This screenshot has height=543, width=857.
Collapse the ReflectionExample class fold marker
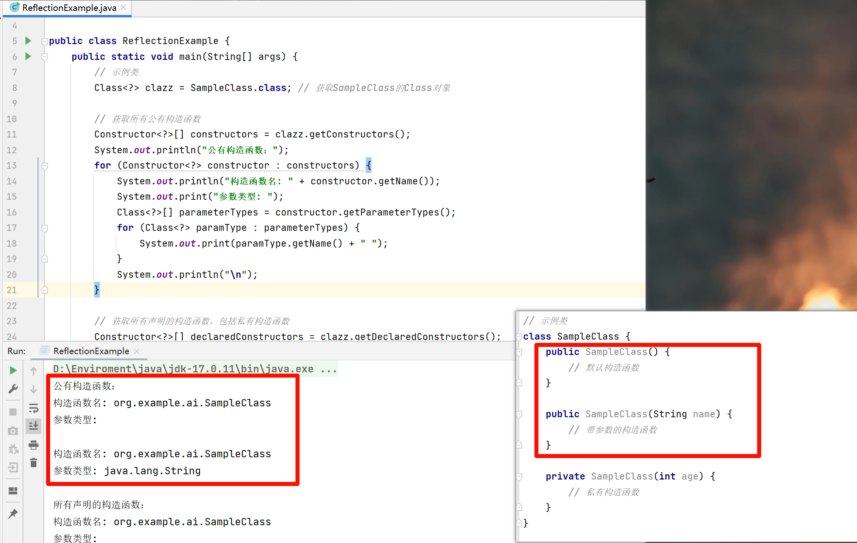44,41
